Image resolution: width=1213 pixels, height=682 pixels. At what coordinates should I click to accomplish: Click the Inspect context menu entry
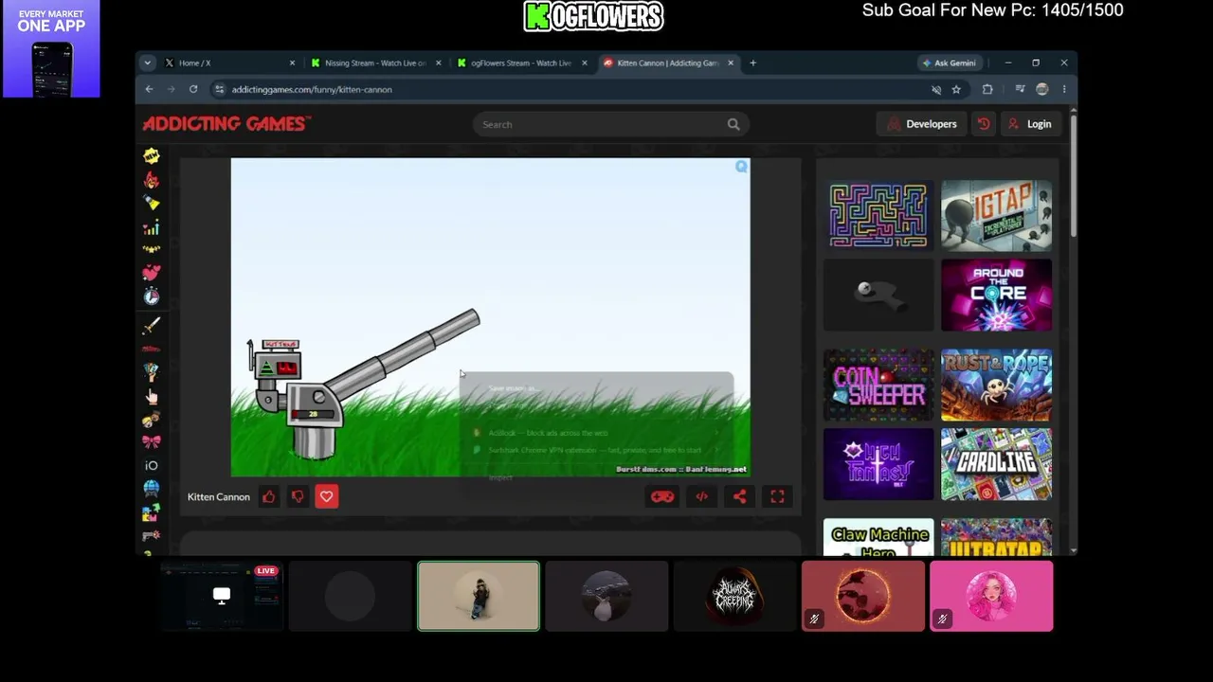click(x=500, y=477)
